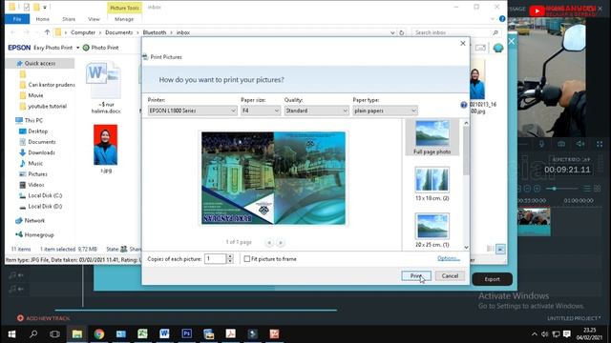
Task: Switch to large icons view in Explorer
Action: pos(500,249)
